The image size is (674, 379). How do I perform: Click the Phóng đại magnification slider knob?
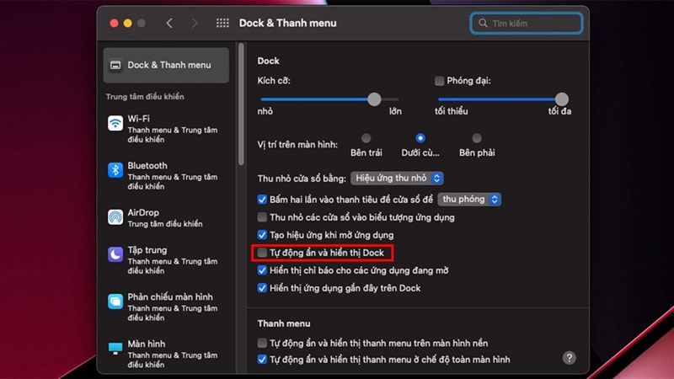(561, 99)
